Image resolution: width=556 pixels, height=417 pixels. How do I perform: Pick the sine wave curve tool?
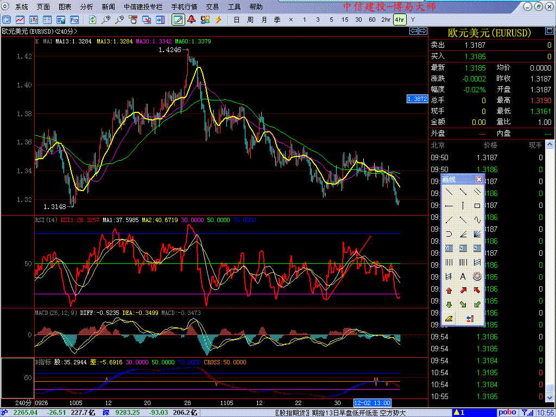(x=477, y=220)
